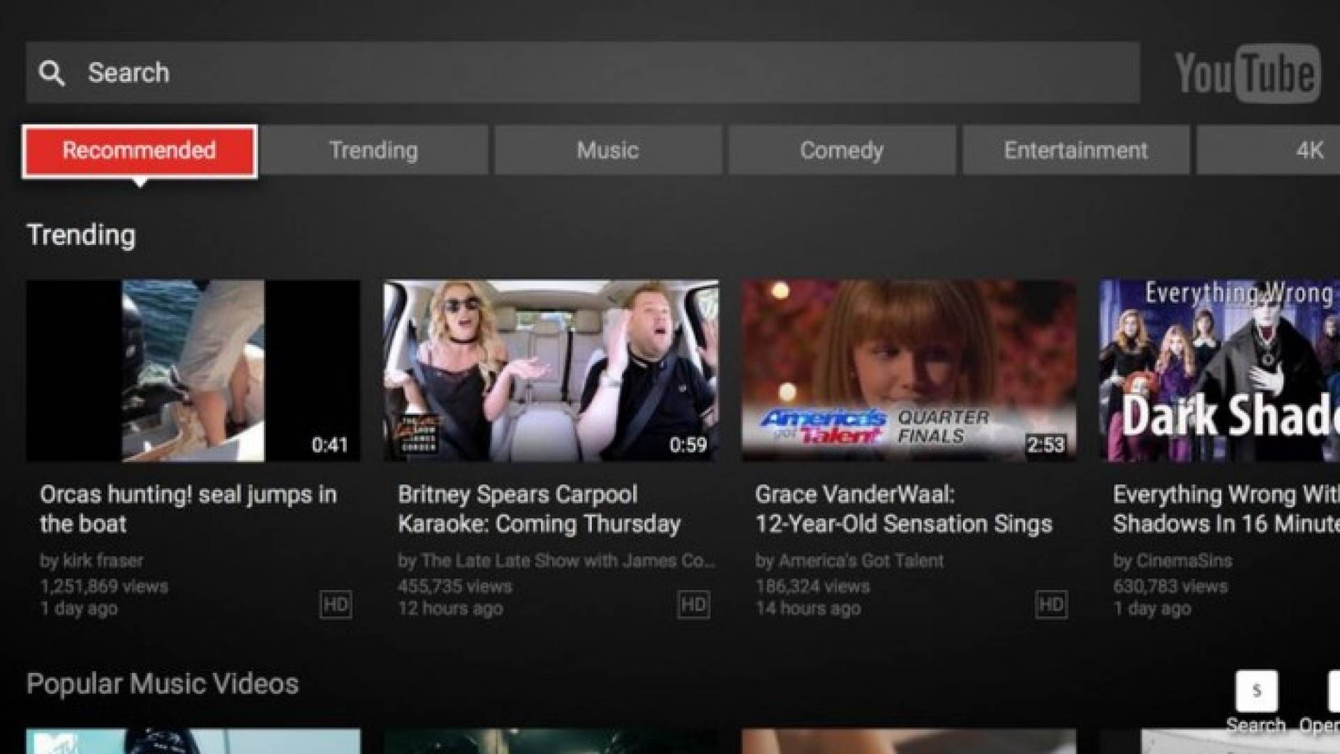Select the 4K tab

[1268, 150]
